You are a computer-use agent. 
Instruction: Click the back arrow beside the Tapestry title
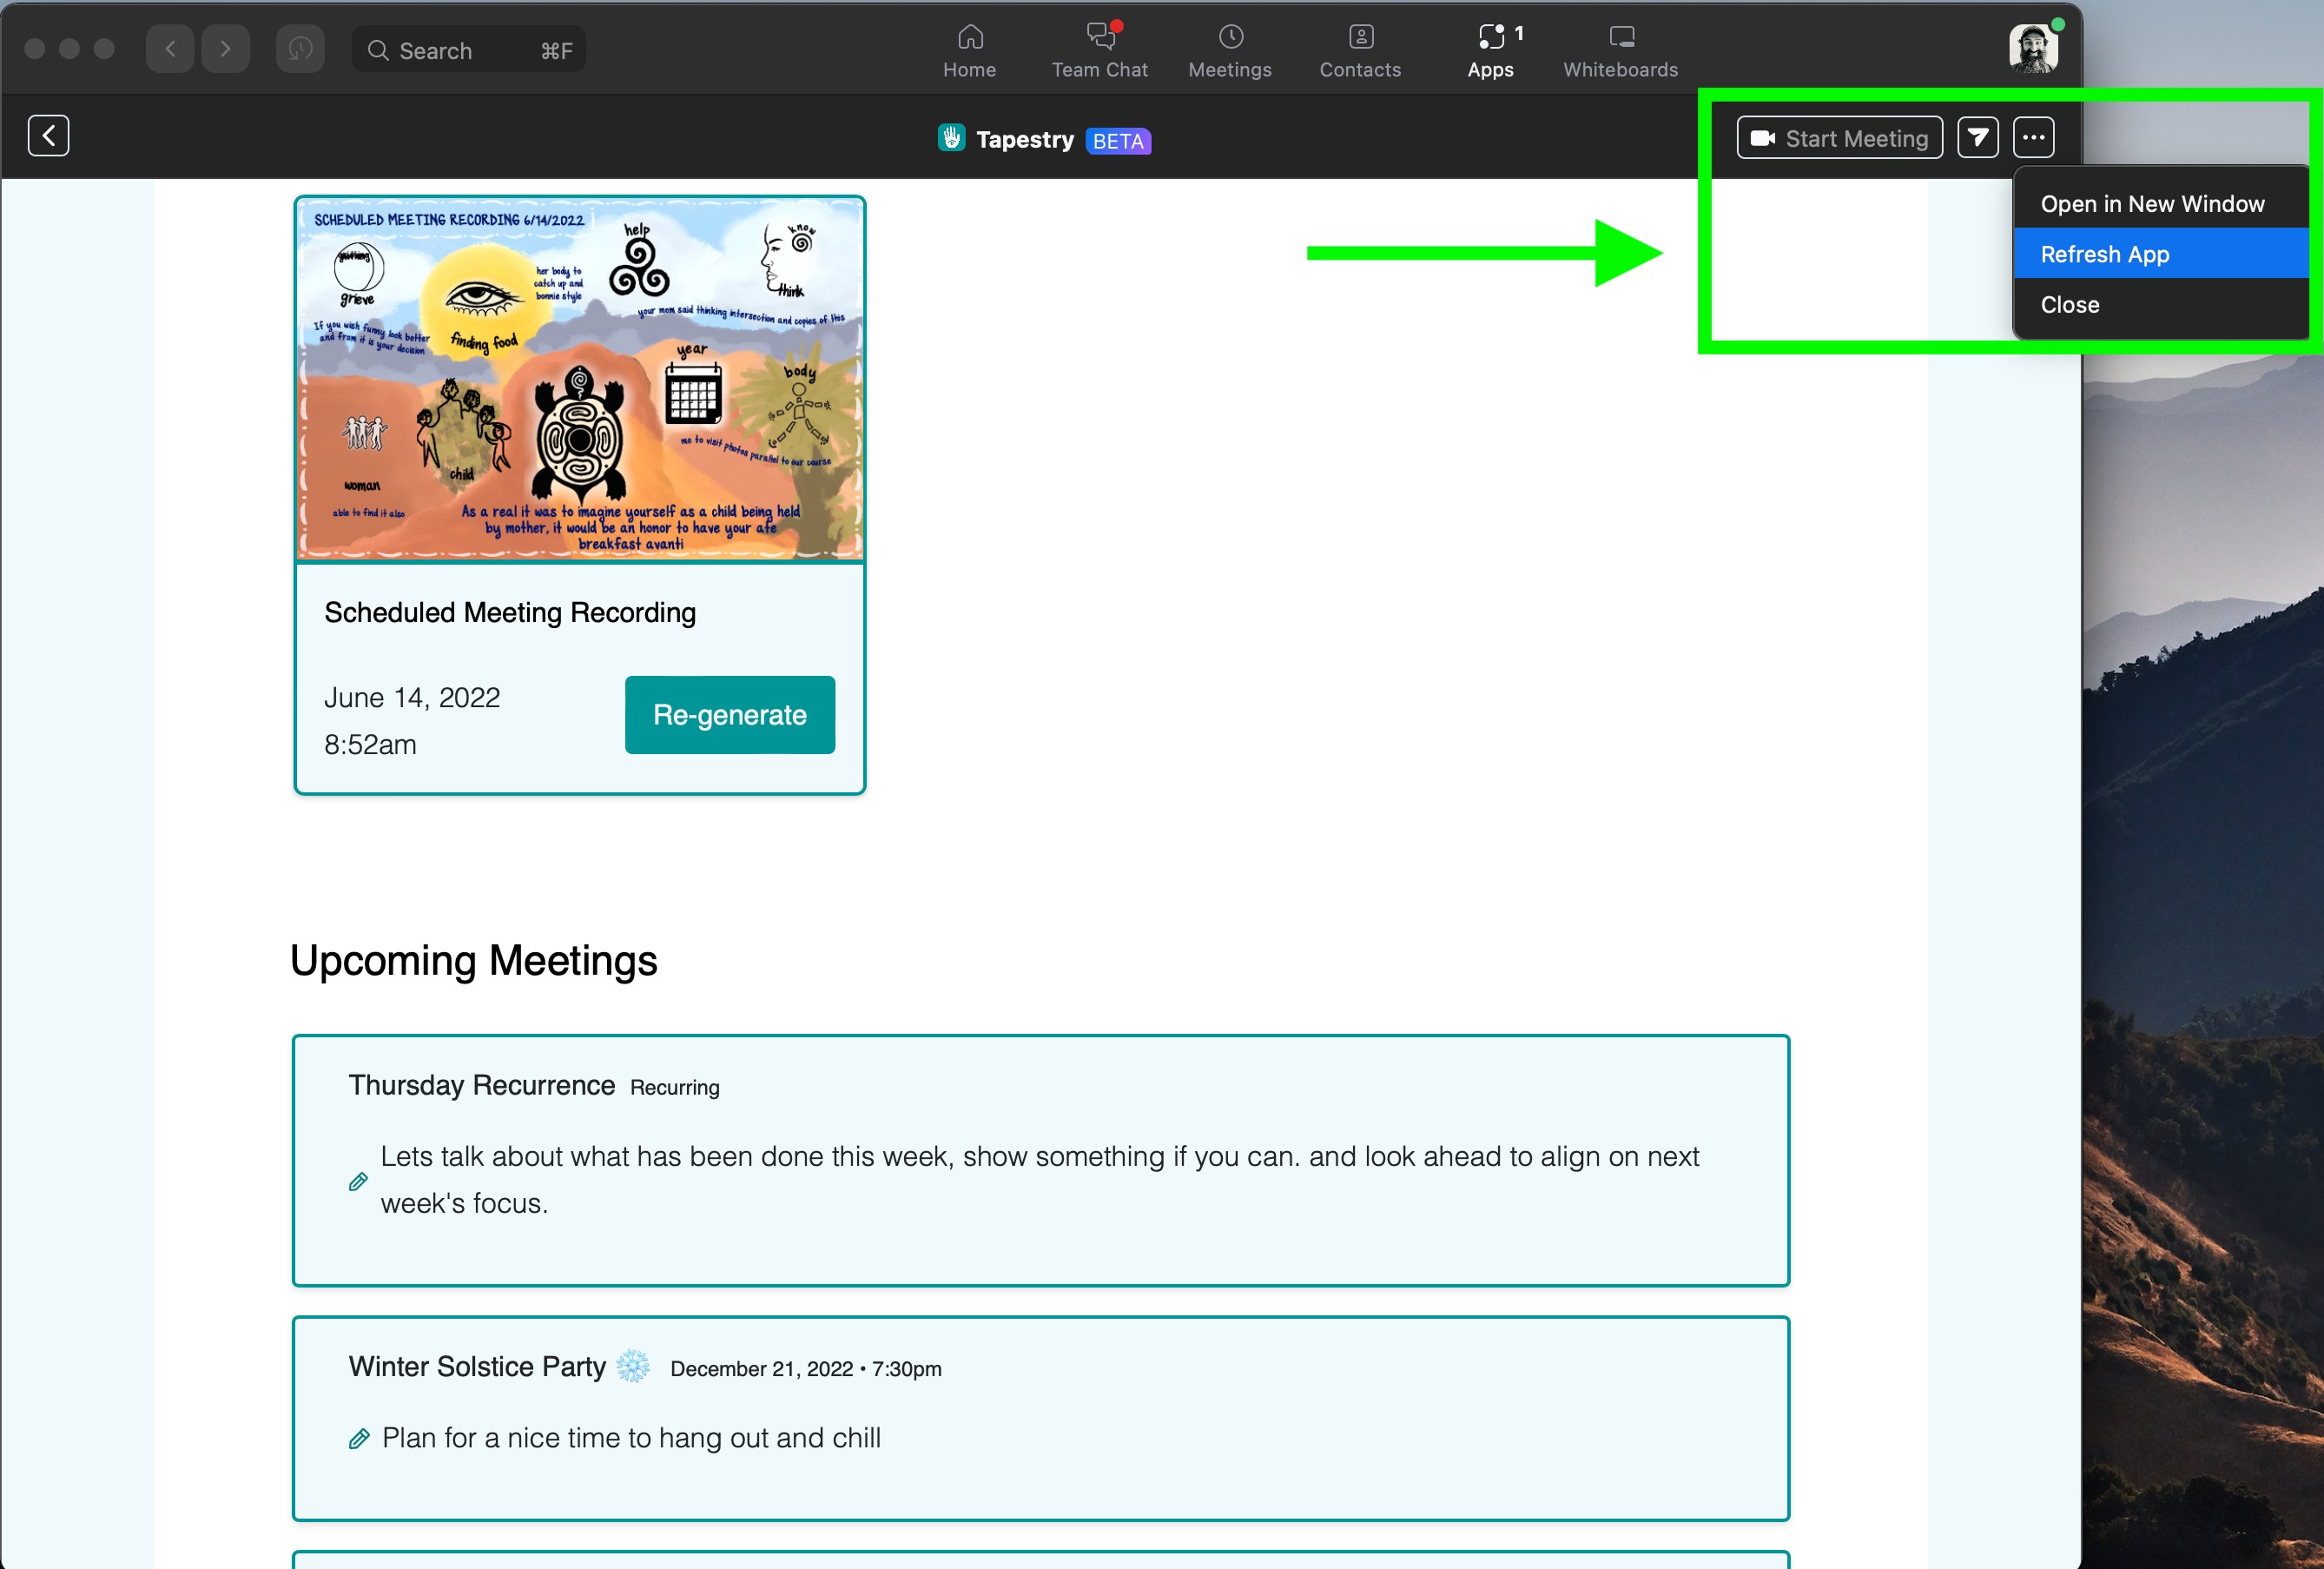[48, 136]
